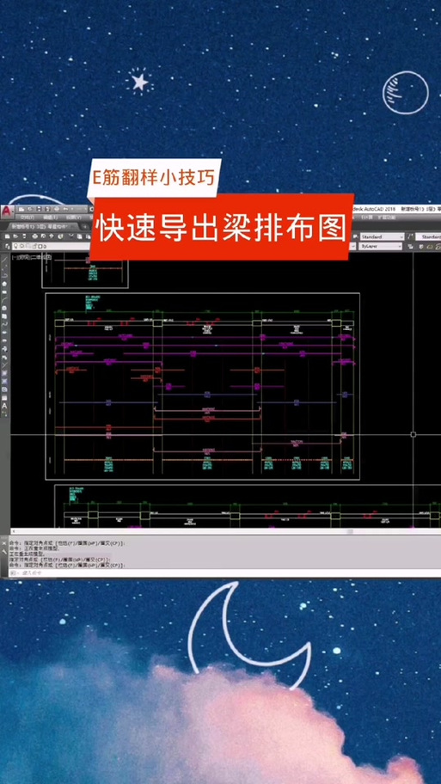The height and width of the screenshot is (784, 441).
Task: Click the horizontal scrollbar thumb below the drawing
Action: pyautogui.click(x=350, y=531)
